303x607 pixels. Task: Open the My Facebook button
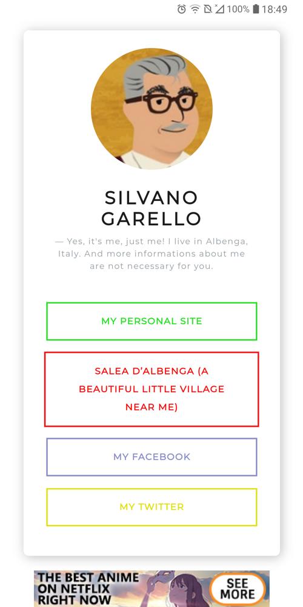coord(151,457)
